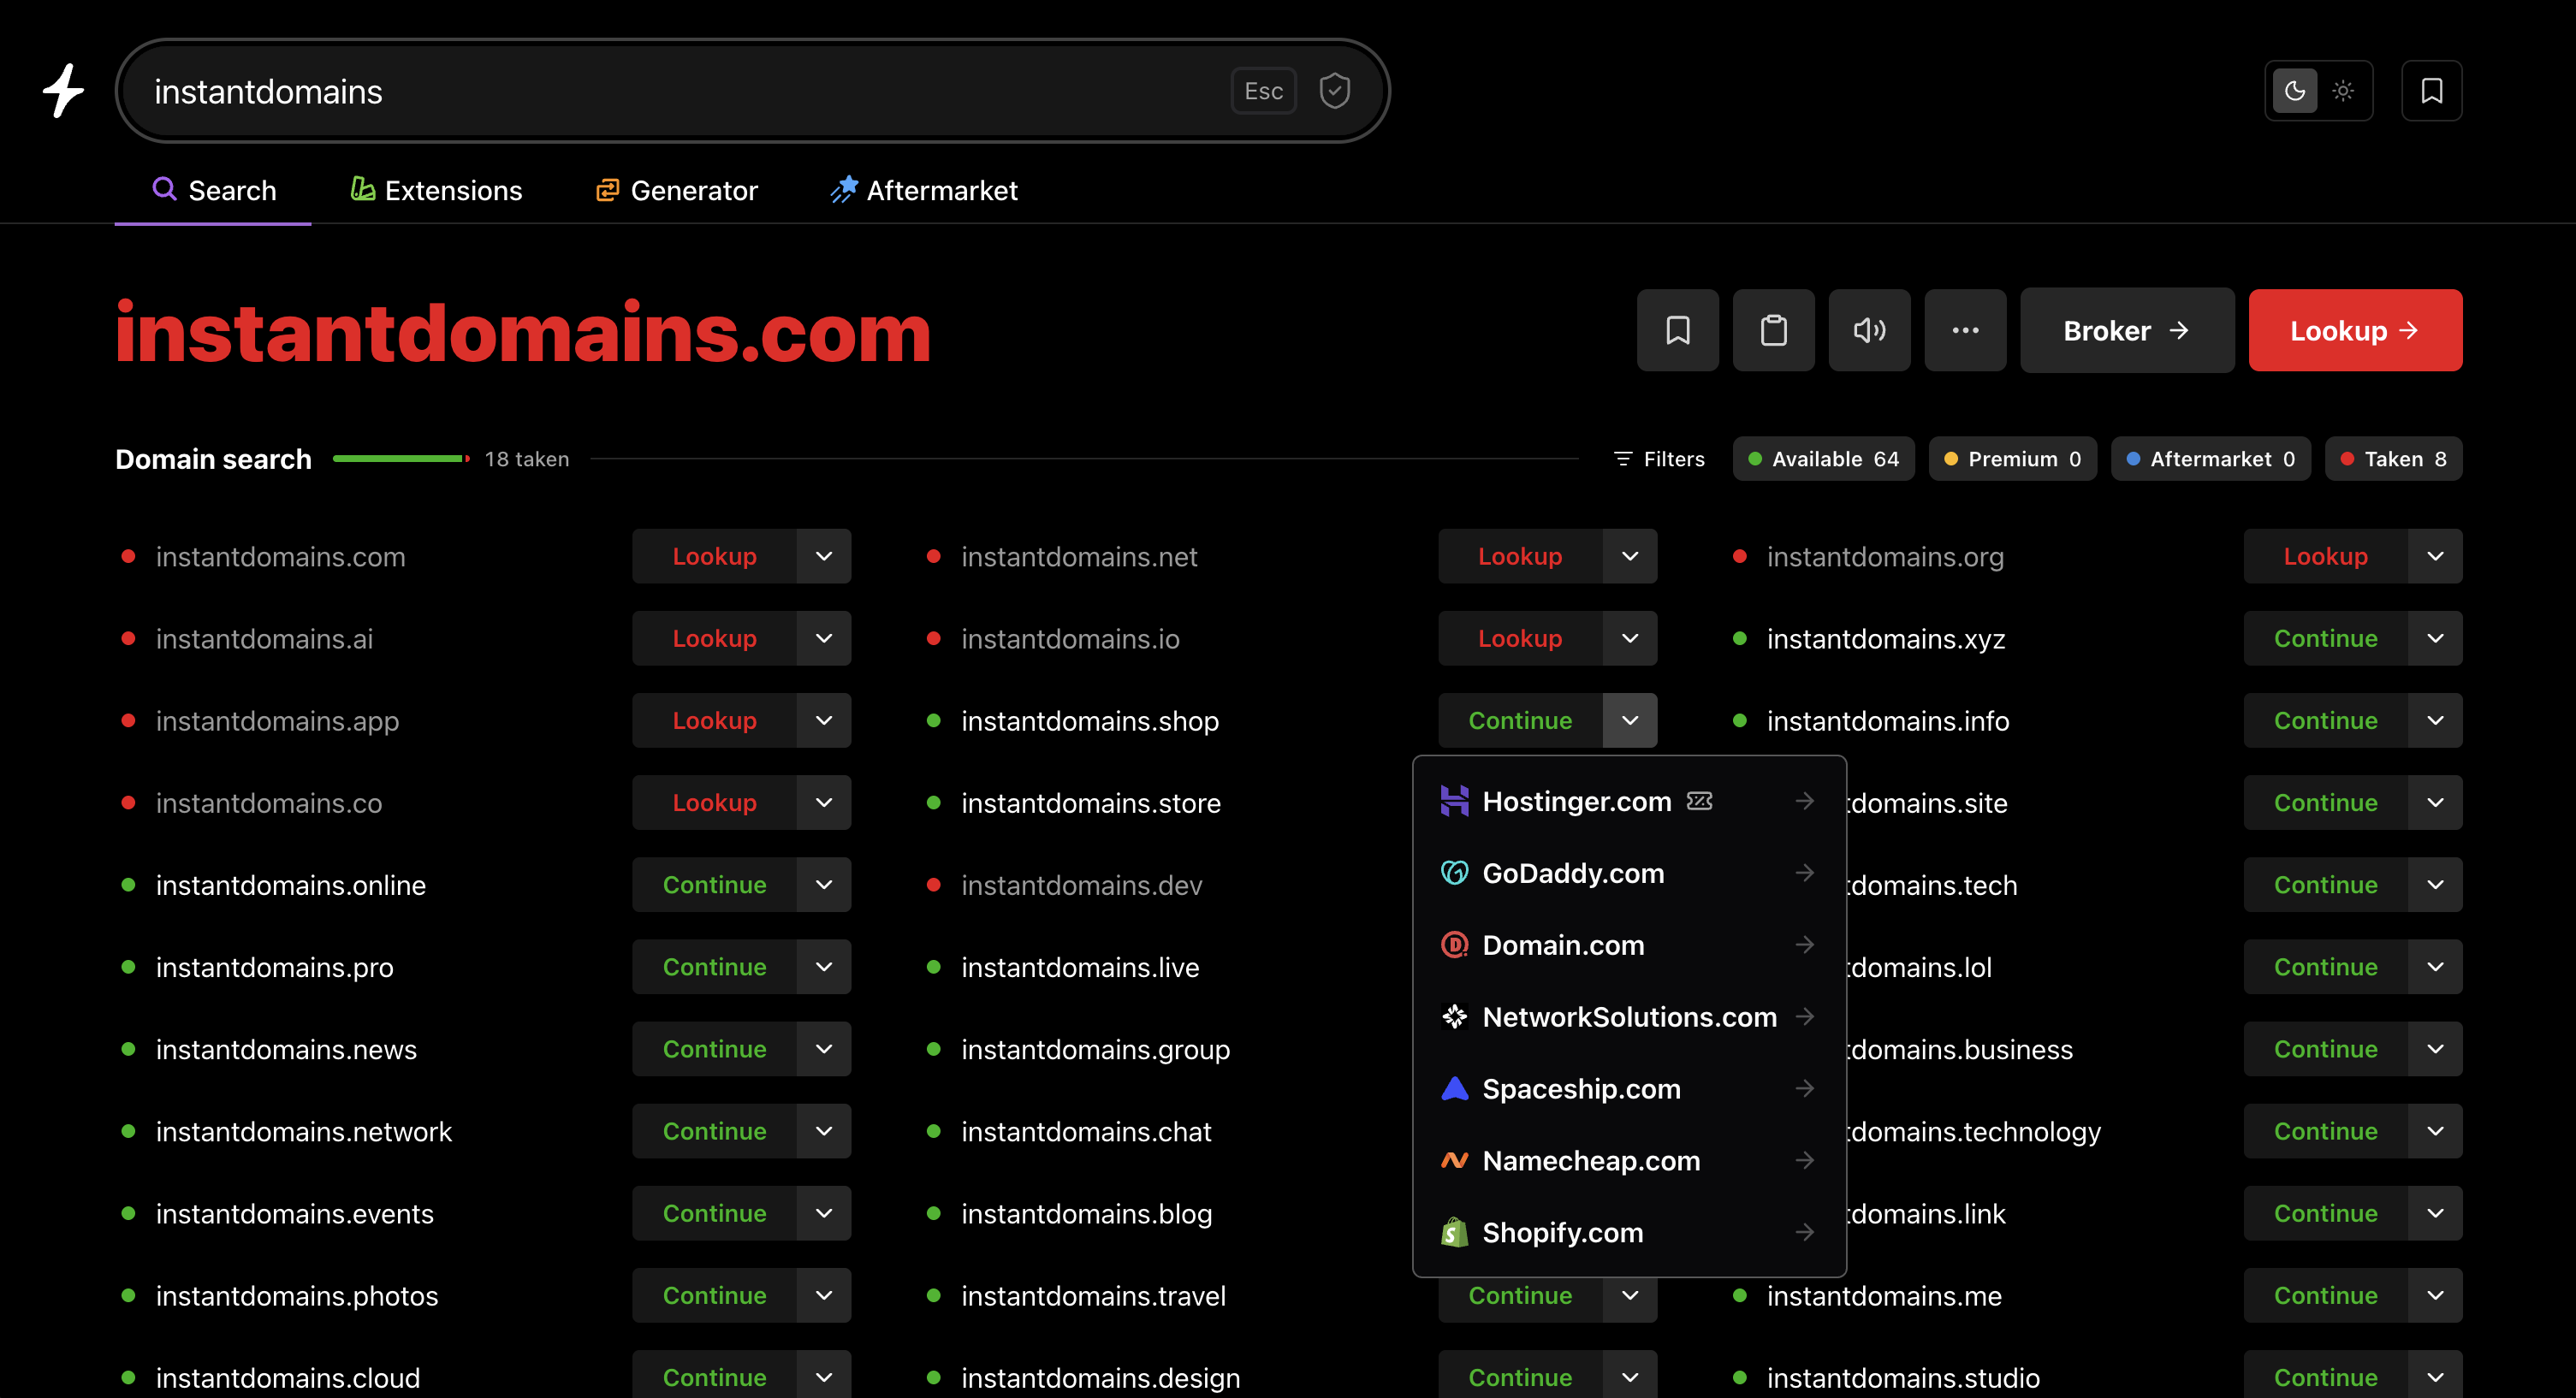Viewport: 2576px width, 1398px height.
Task: Click the GoDaddy logo icon
Action: (x=1454, y=873)
